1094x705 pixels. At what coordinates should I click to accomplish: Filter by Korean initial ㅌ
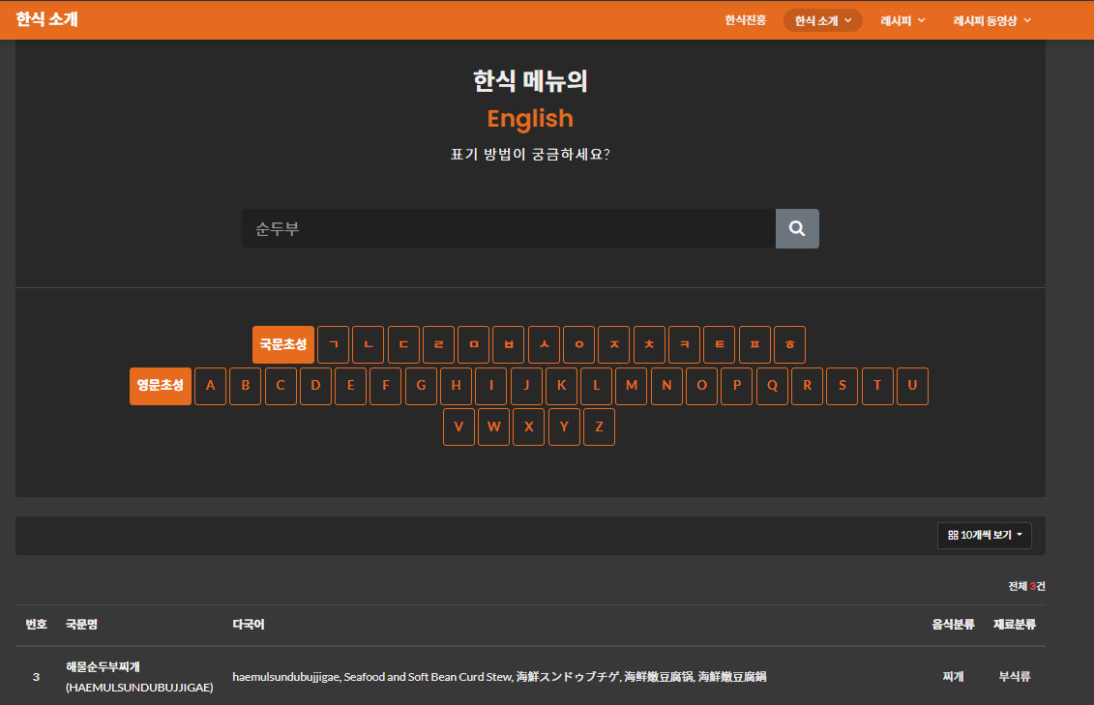click(x=720, y=344)
